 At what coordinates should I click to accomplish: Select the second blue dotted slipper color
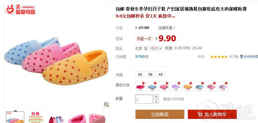[x=152, y=86]
